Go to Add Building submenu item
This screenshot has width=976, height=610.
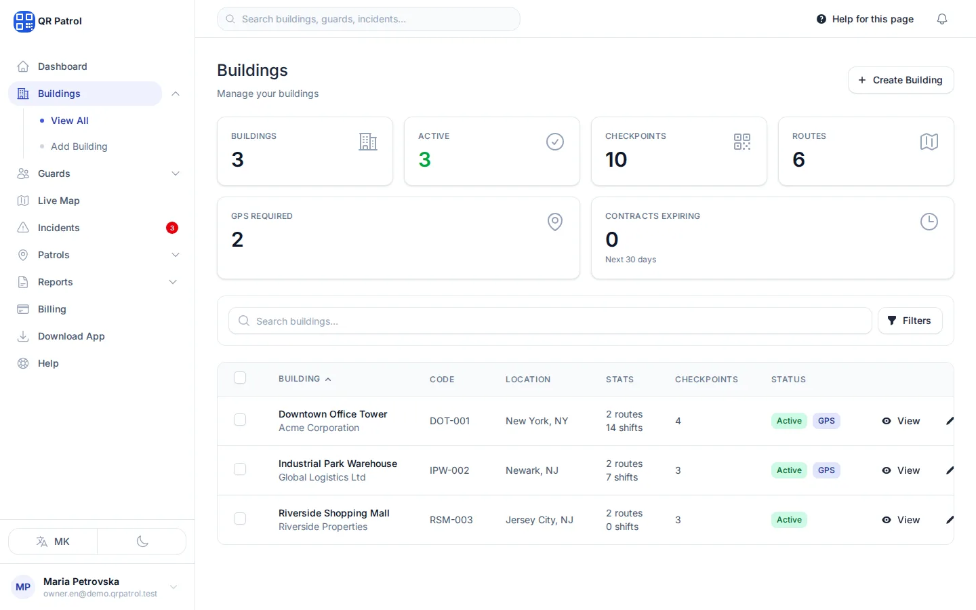point(79,146)
